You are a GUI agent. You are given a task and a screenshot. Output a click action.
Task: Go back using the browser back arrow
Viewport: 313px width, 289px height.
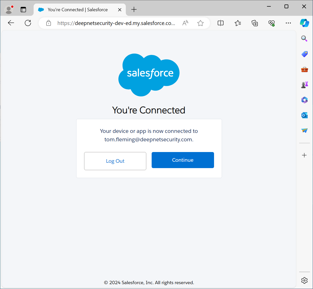pyautogui.click(x=11, y=23)
